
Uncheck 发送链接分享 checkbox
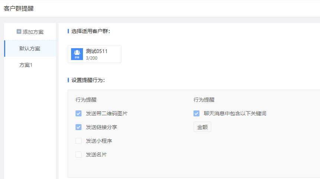pyautogui.click(x=79, y=127)
